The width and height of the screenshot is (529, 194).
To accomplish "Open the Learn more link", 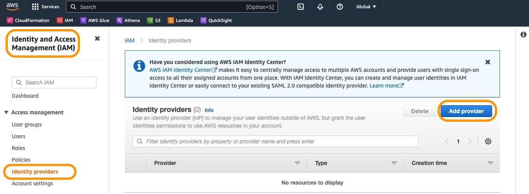I will coord(387,85).
